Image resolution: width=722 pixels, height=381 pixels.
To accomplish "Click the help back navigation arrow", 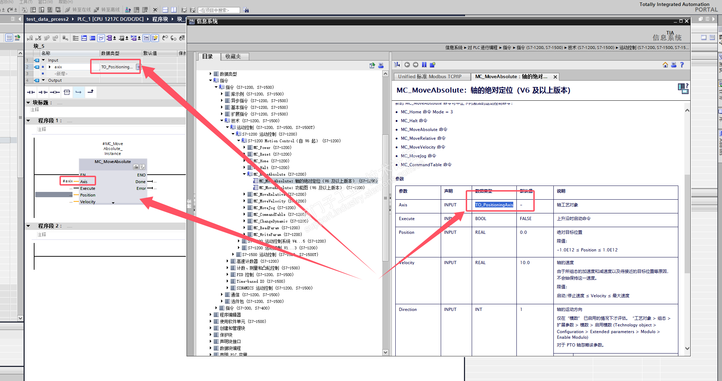I will tap(407, 65).
